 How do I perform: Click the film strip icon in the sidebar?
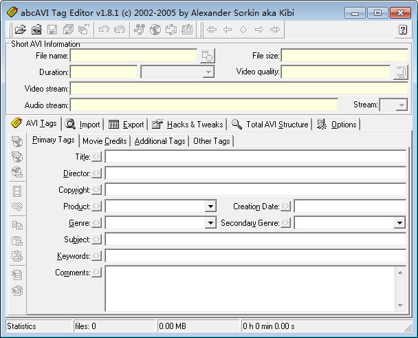pyautogui.click(x=17, y=191)
